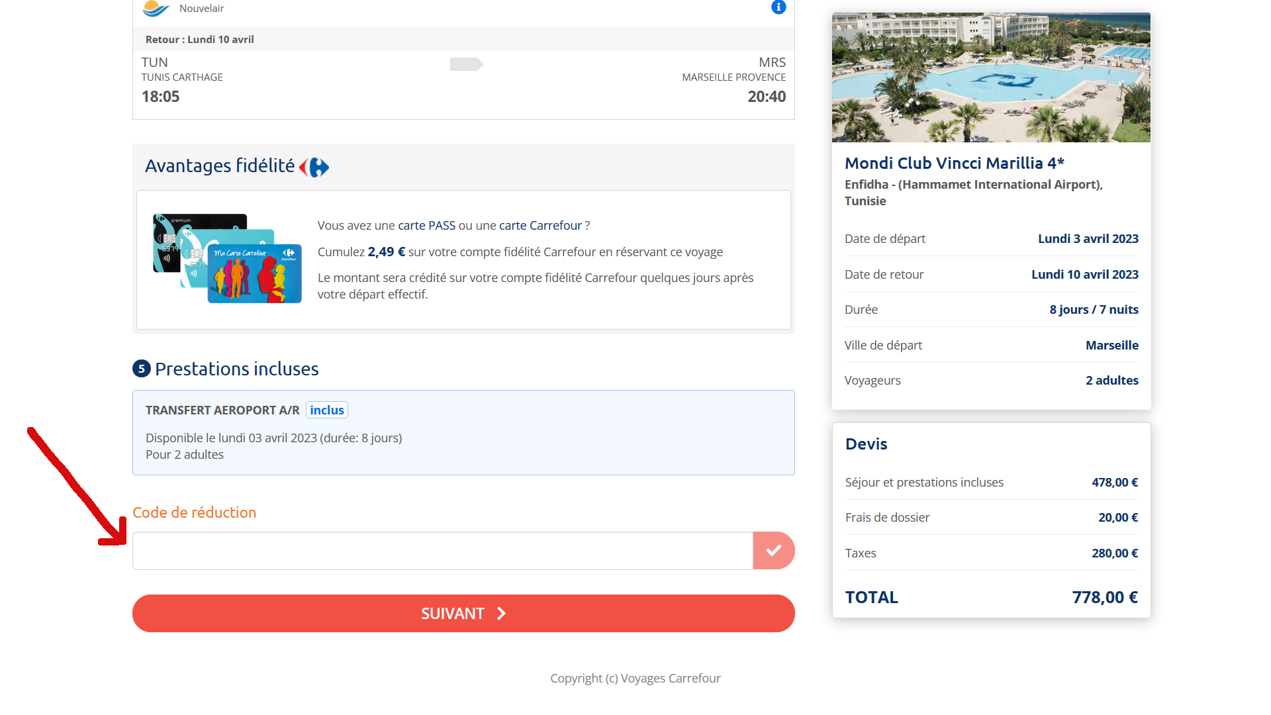Click the step 5 number badge
This screenshot has width=1271, height=715.
142,369
